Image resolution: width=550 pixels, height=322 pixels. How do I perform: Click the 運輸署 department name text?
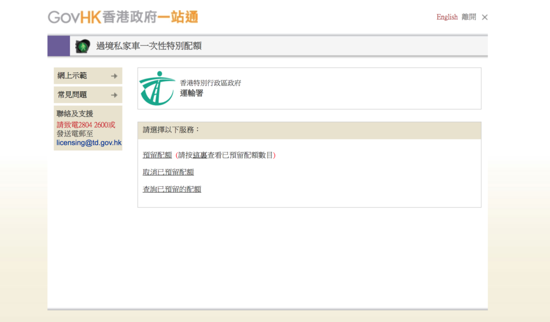tap(191, 93)
